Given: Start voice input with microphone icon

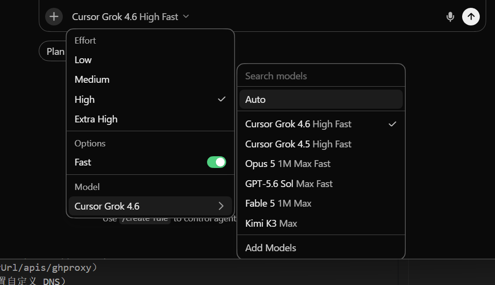Looking at the screenshot, I should [x=450, y=17].
